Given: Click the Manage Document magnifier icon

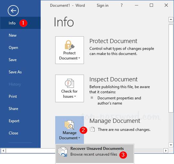Looking at the screenshot, I should [x=69, y=125].
